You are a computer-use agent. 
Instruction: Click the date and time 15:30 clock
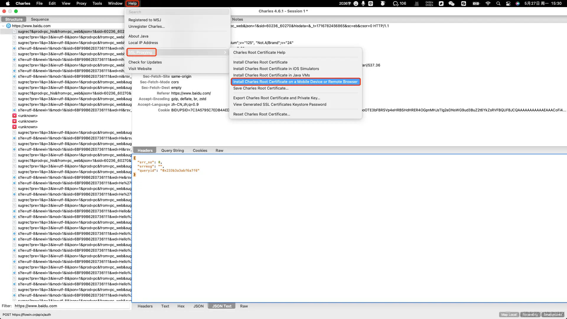(x=543, y=4)
